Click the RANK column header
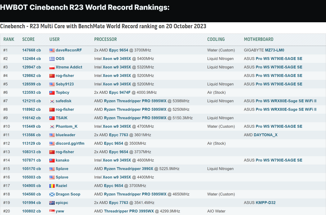Viewport: 326px width, 215px height. click(x=9, y=39)
